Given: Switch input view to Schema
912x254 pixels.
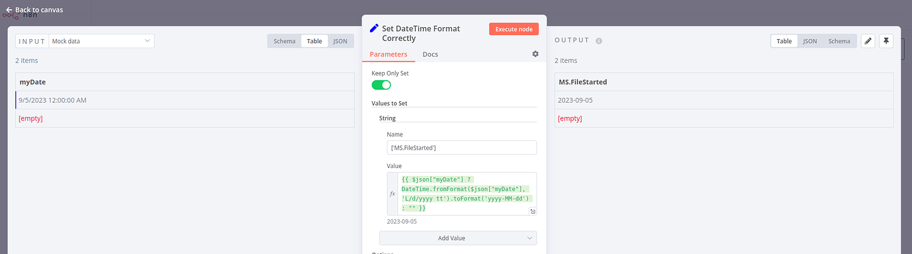Looking at the screenshot, I should [x=285, y=41].
